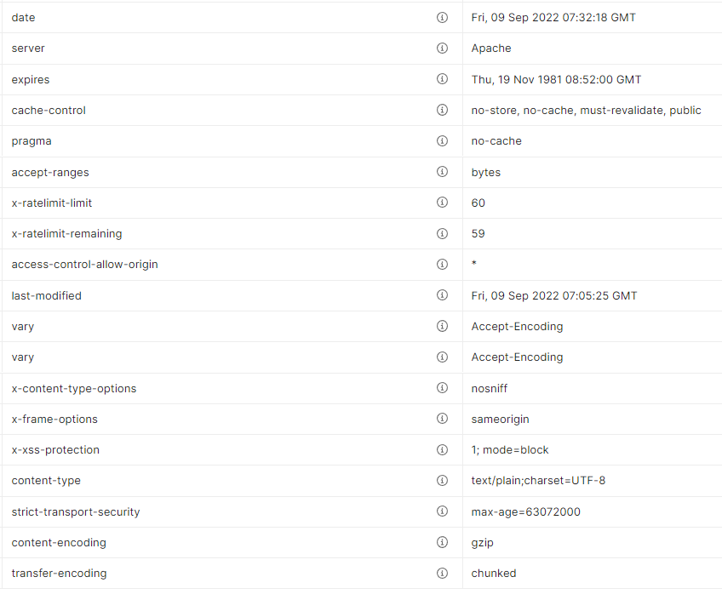The image size is (722, 594).
Task: Click the info icon on the access-control-allow-origin row
Action: tap(442, 265)
